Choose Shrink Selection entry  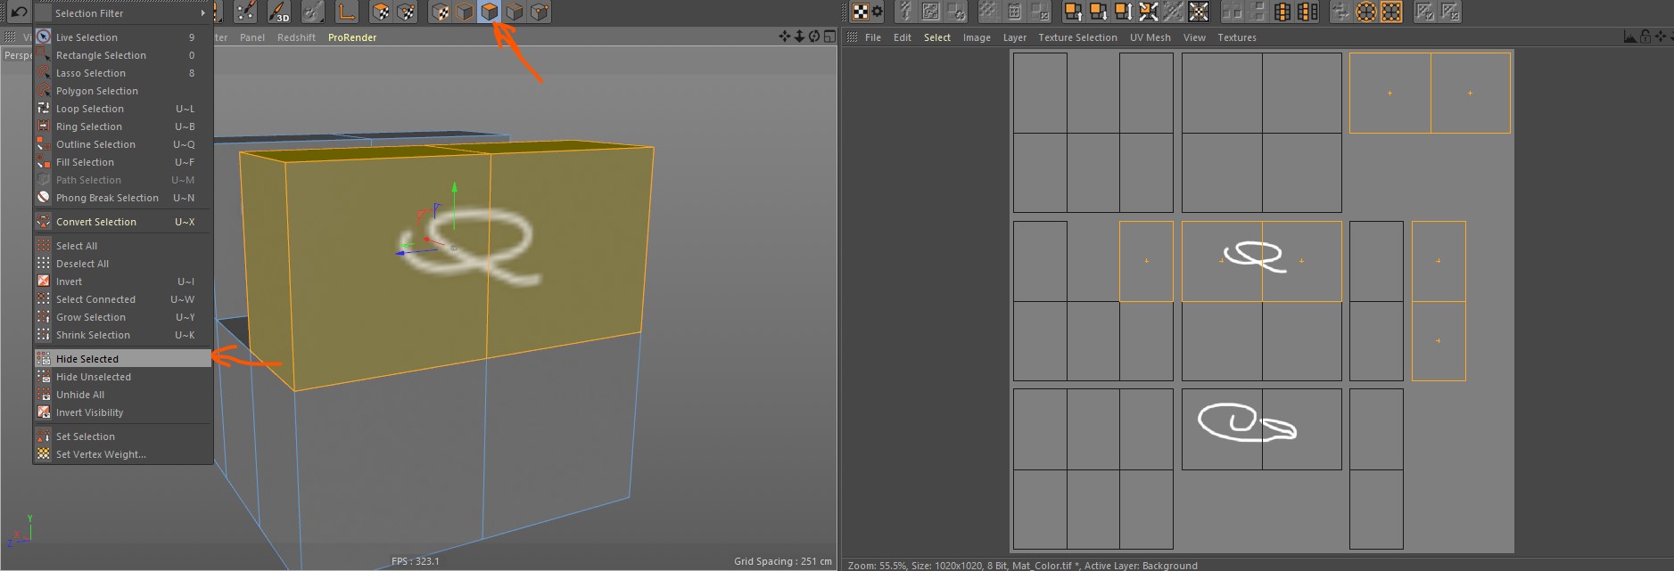(123, 335)
